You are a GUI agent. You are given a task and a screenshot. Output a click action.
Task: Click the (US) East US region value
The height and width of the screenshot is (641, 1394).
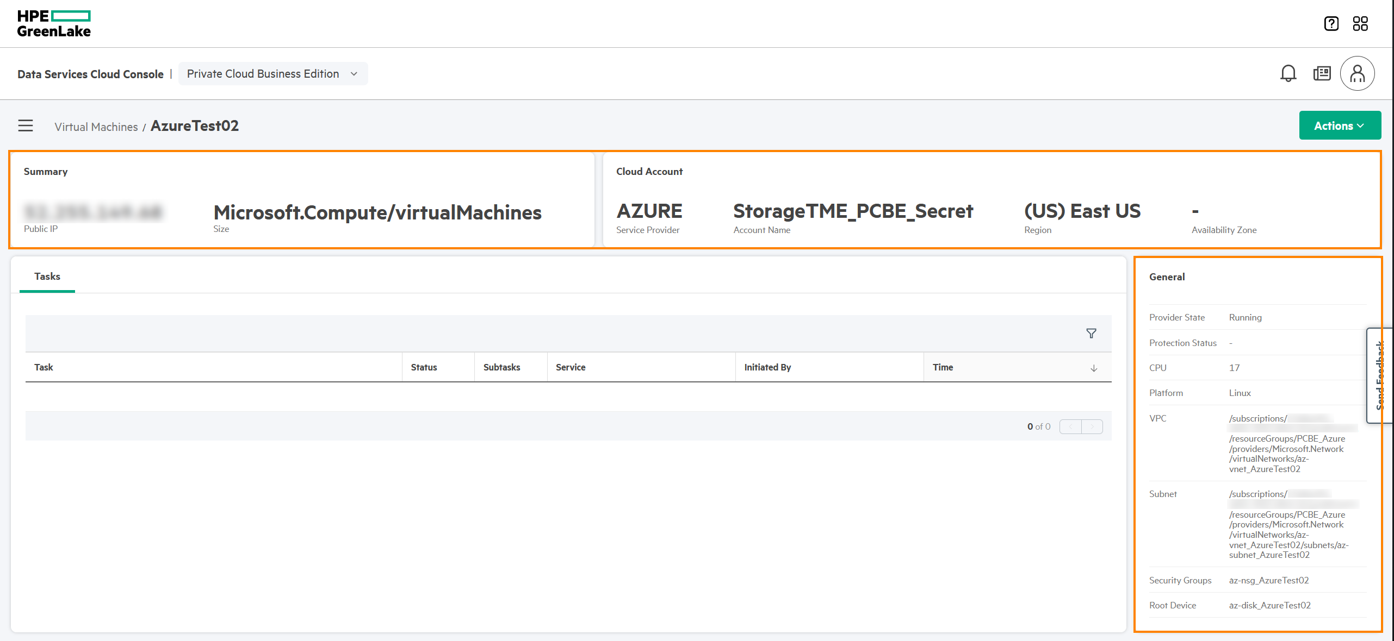1082,211
